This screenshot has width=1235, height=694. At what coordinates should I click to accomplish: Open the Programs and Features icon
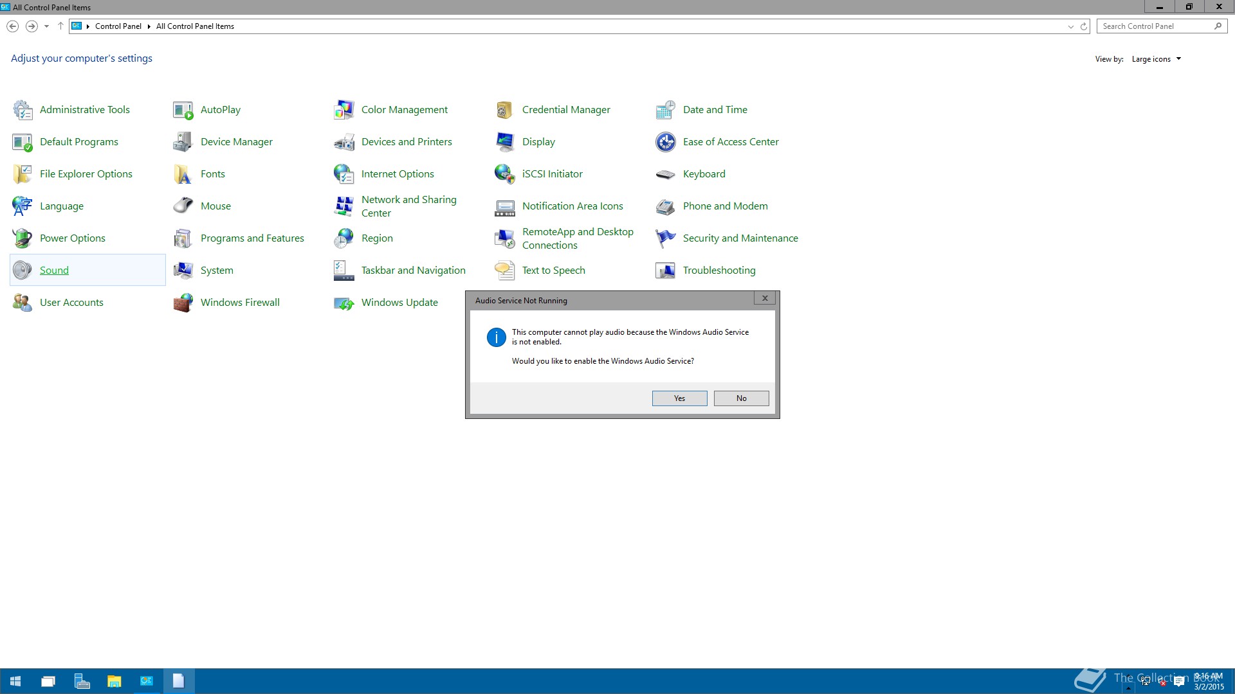(183, 238)
